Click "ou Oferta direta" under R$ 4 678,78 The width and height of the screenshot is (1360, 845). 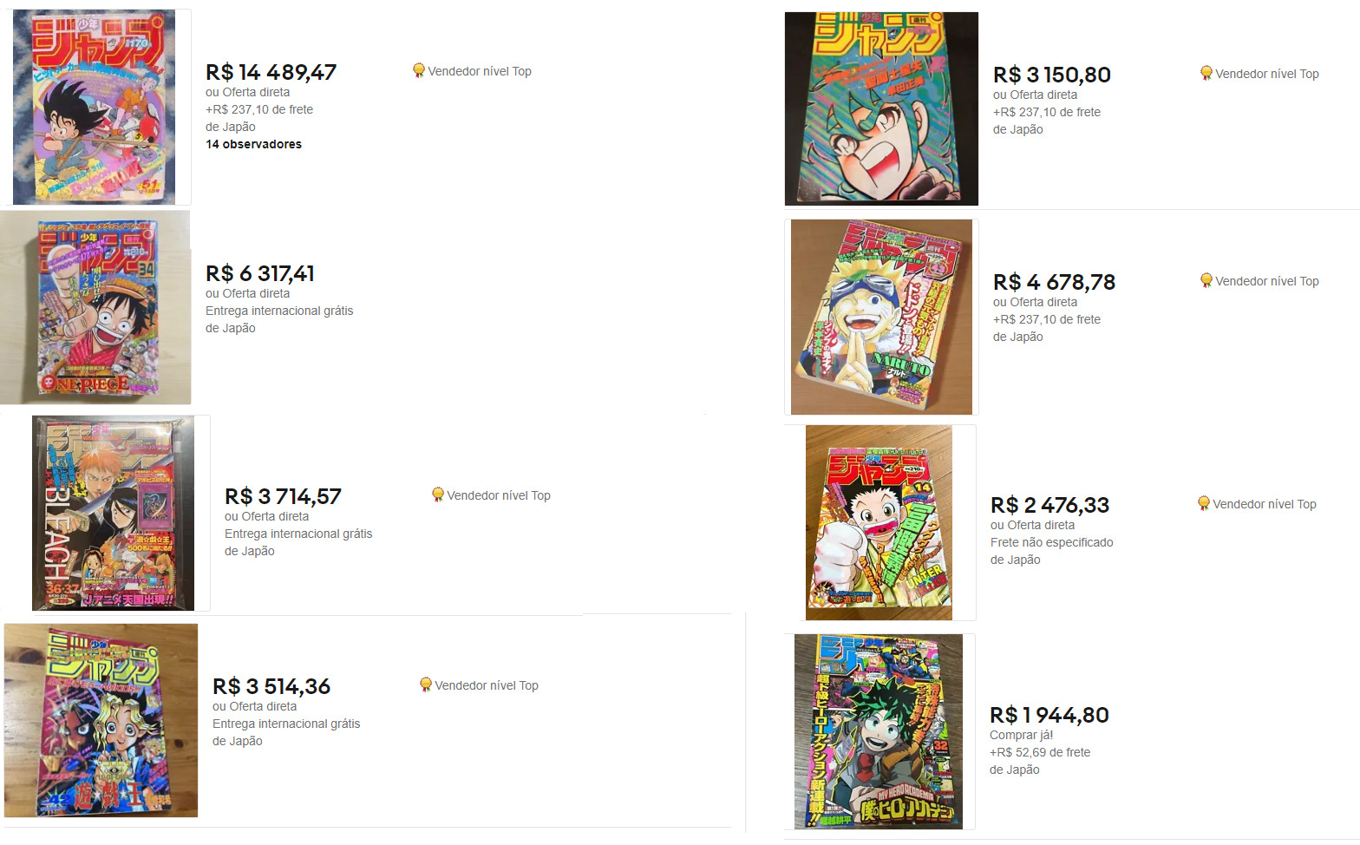pyautogui.click(x=1035, y=302)
